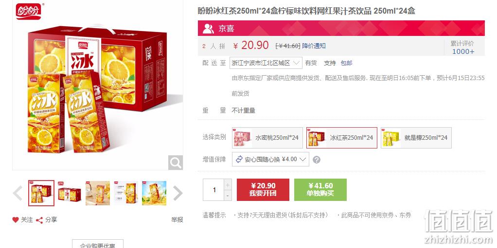Select 冰红茶250ml*24 flavor option
Viewport: 497px width, 248px height.
342,138
